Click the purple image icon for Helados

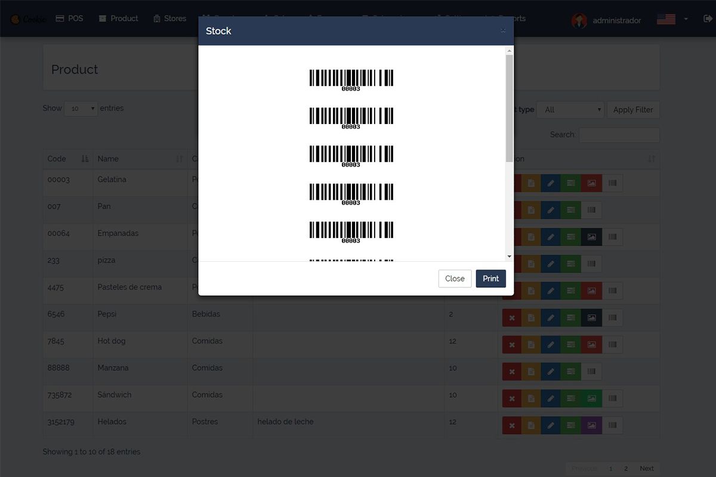(x=591, y=425)
